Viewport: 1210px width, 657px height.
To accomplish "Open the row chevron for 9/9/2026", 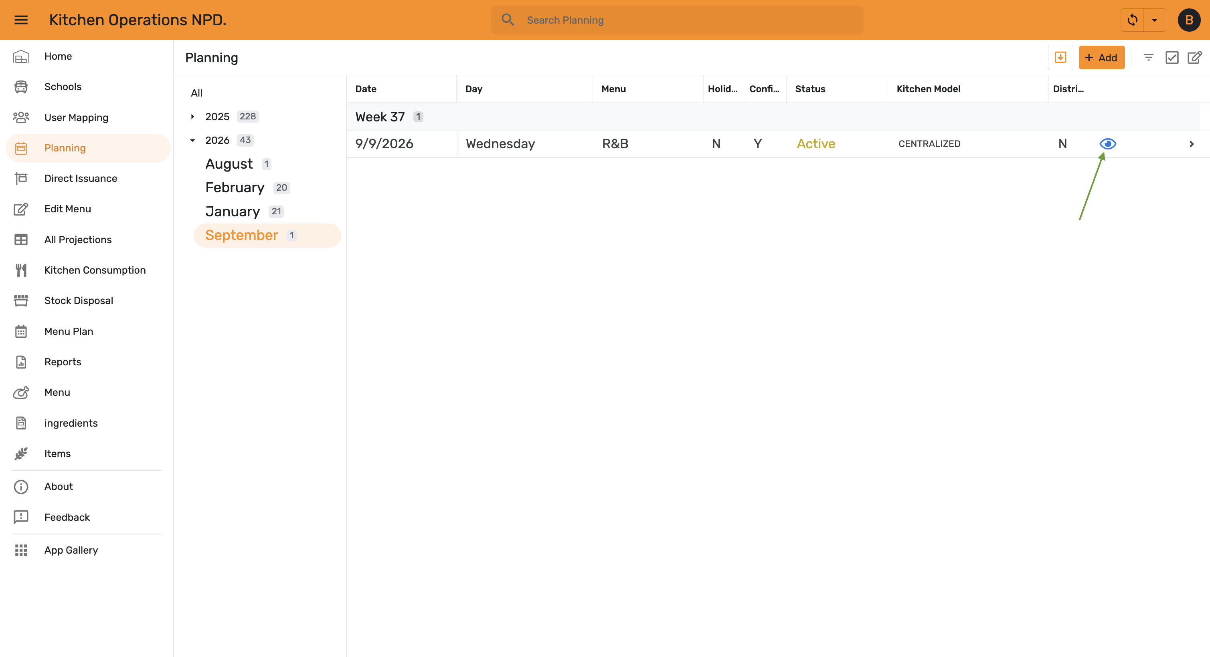I will pyautogui.click(x=1191, y=143).
